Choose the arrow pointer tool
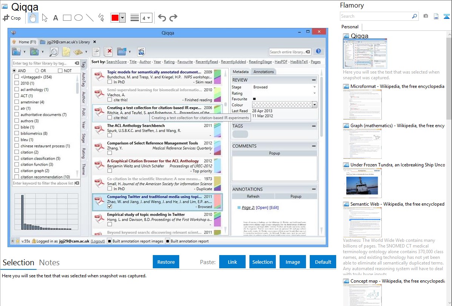 point(45,18)
